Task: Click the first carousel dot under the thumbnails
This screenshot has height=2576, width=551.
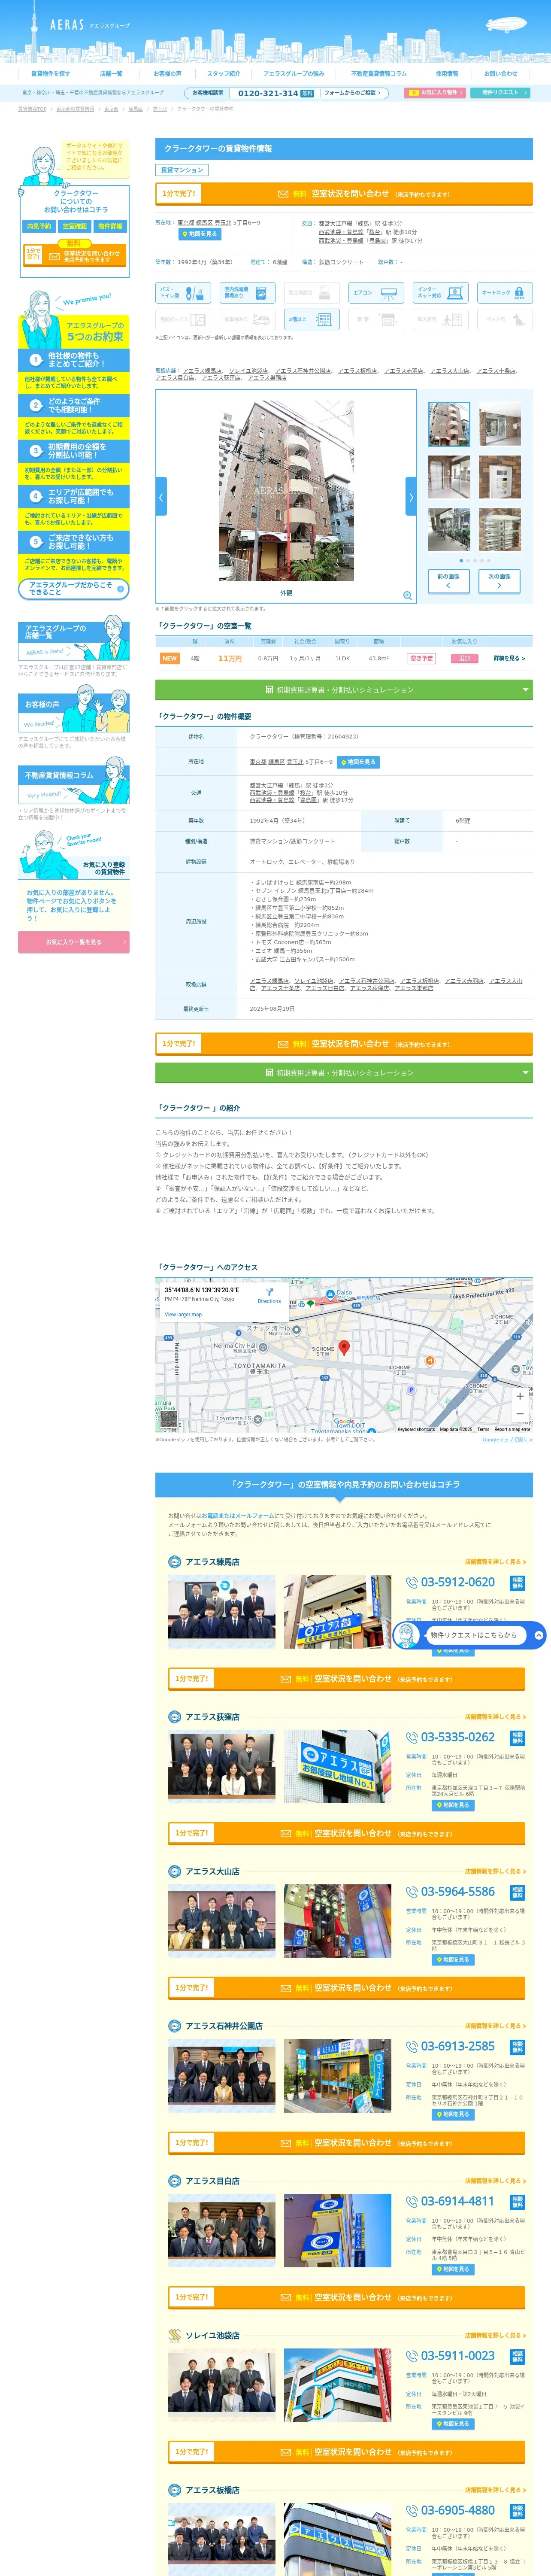Action: (461, 561)
